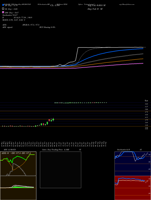Image resolution: width=151 pixels, height=200 pixels.
Task: Click the magenta 200 Day legend swatch
Action: pyautogui.click(x=3, y=12)
